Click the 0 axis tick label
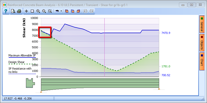Viewport: 207px width, 103px height. click(x=37, y=77)
